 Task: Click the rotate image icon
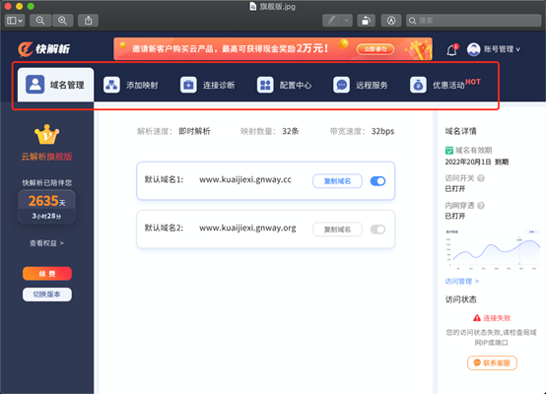[x=366, y=21]
